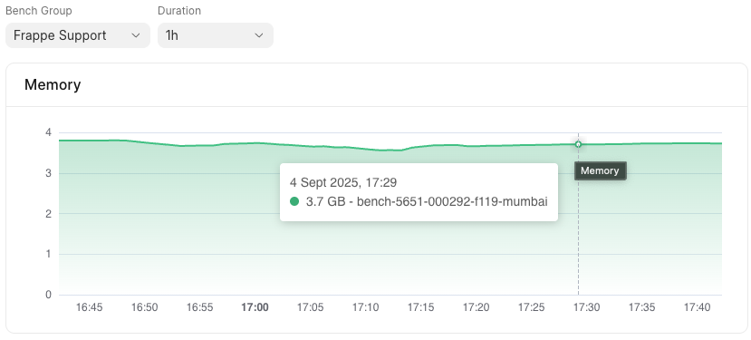The width and height of the screenshot is (751, 340).
Task: Click the dark Memory series label
Action: coord(600,170)
